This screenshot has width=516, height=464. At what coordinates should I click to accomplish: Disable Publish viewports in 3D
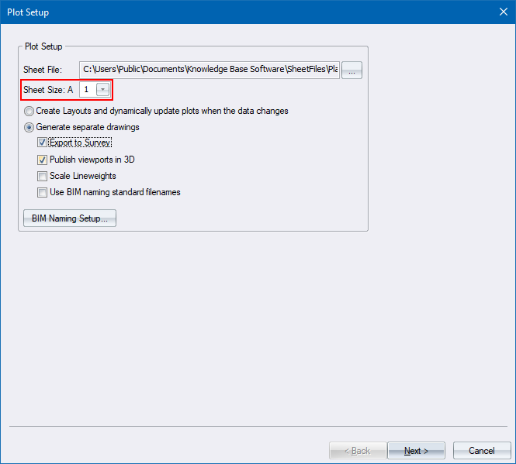point(43,160)
